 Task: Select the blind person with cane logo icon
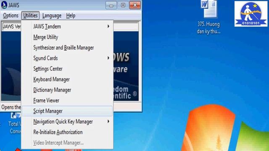pos(251,14)
